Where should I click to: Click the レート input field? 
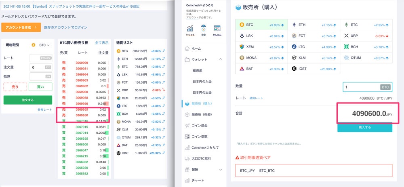point(41,58)
